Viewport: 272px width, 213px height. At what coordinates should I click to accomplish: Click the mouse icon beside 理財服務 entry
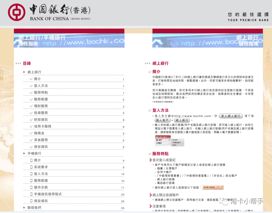(x=31, y=106)
